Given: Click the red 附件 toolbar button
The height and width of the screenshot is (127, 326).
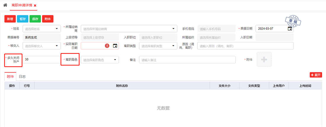Looking at the screenshot, I should [47, 19].
